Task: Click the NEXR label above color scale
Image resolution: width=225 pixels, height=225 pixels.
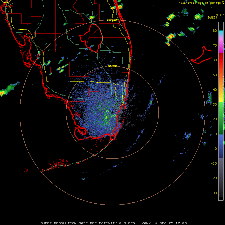Action: [x=220, y=15]
